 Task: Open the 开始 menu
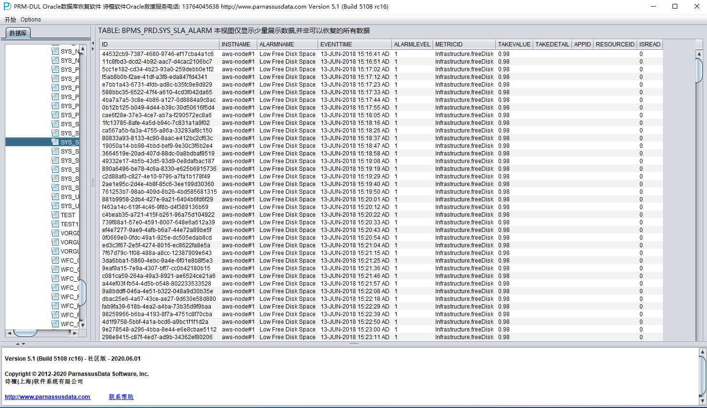[x=10, y=20]
